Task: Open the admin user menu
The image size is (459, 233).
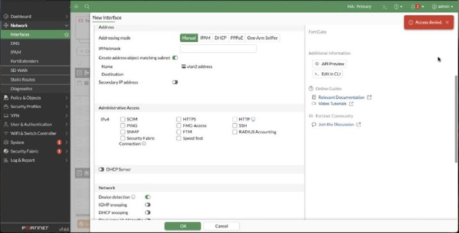Action: 442,7
